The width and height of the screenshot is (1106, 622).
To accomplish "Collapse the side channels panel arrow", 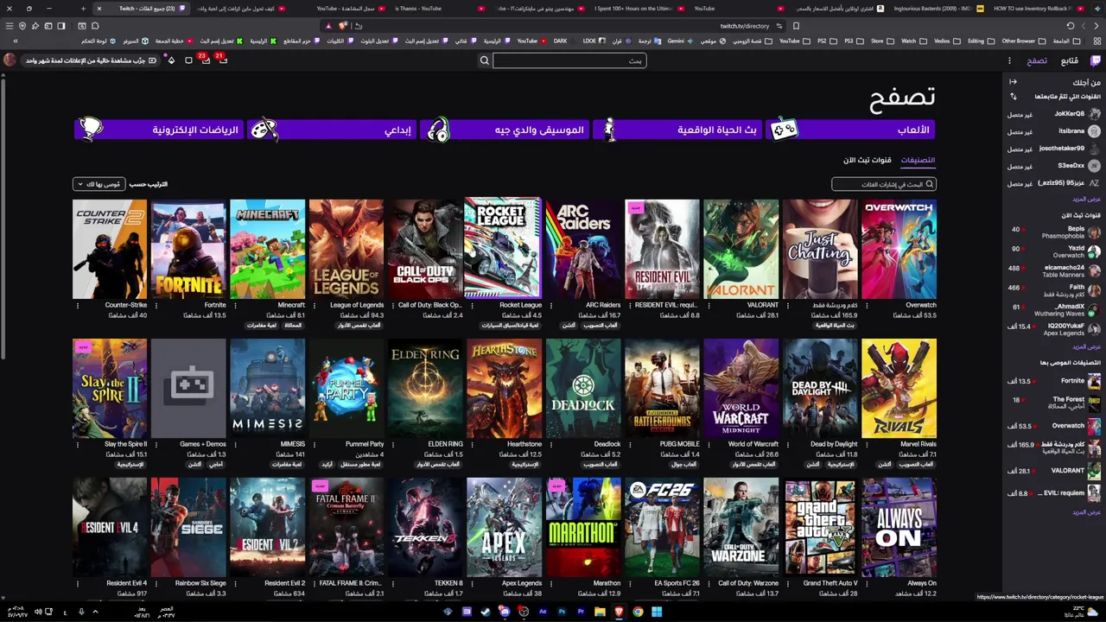I will [1014, 82].
